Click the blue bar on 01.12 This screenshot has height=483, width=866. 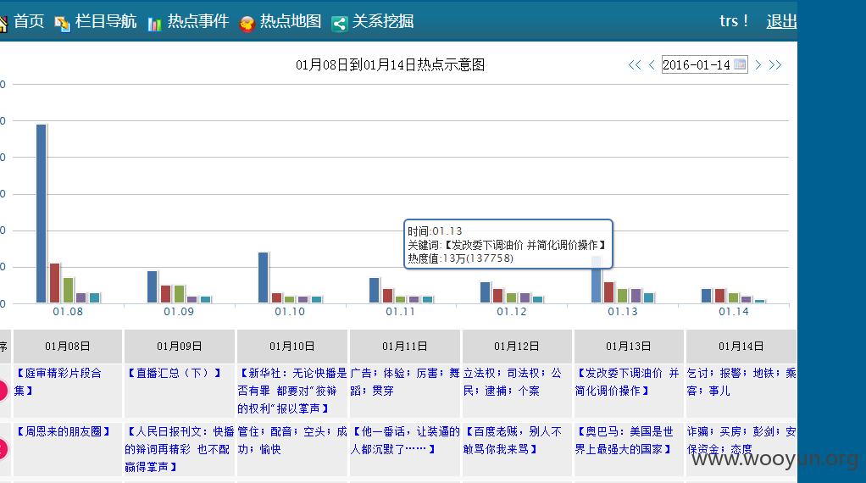[486, 292]
